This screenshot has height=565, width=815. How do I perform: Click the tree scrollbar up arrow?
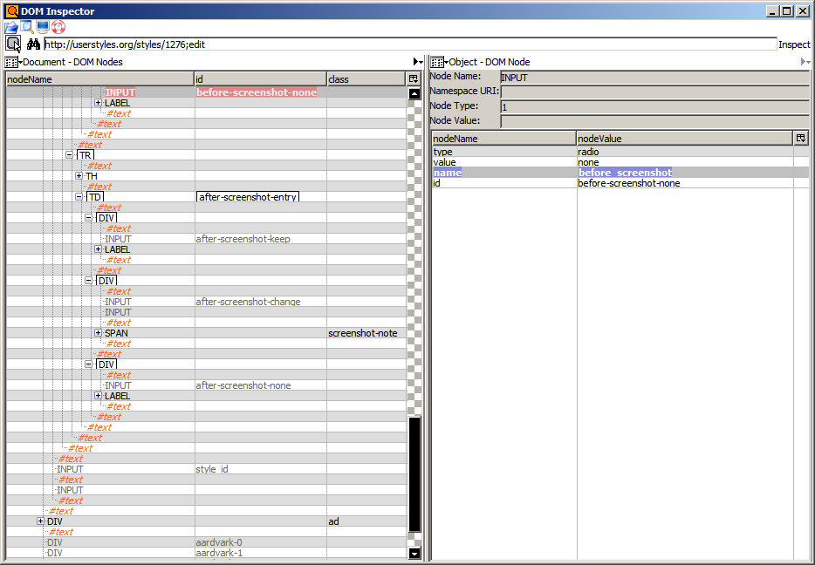[414, 93]
